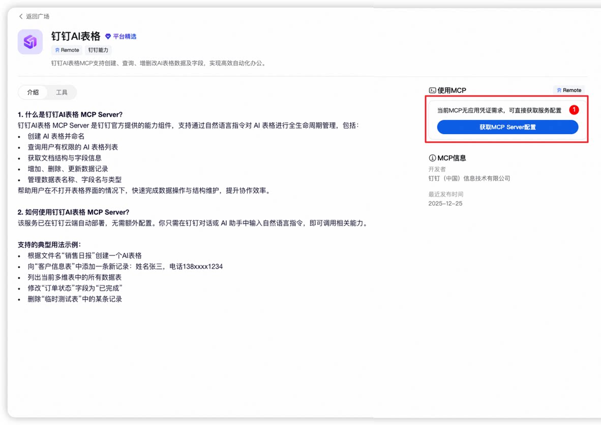Viewport: 601px width, 425px height.
Task: Click the 最近发布时间 label
Action: click(446, 194)
